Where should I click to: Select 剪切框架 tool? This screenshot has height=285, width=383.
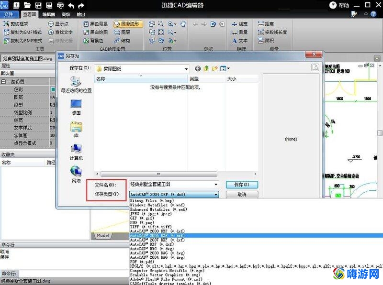16,23
